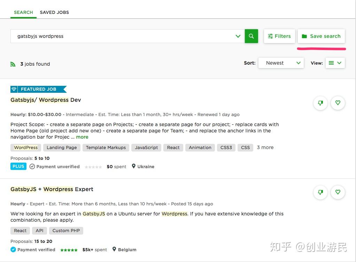Click the PLUS membership badge

18,166
